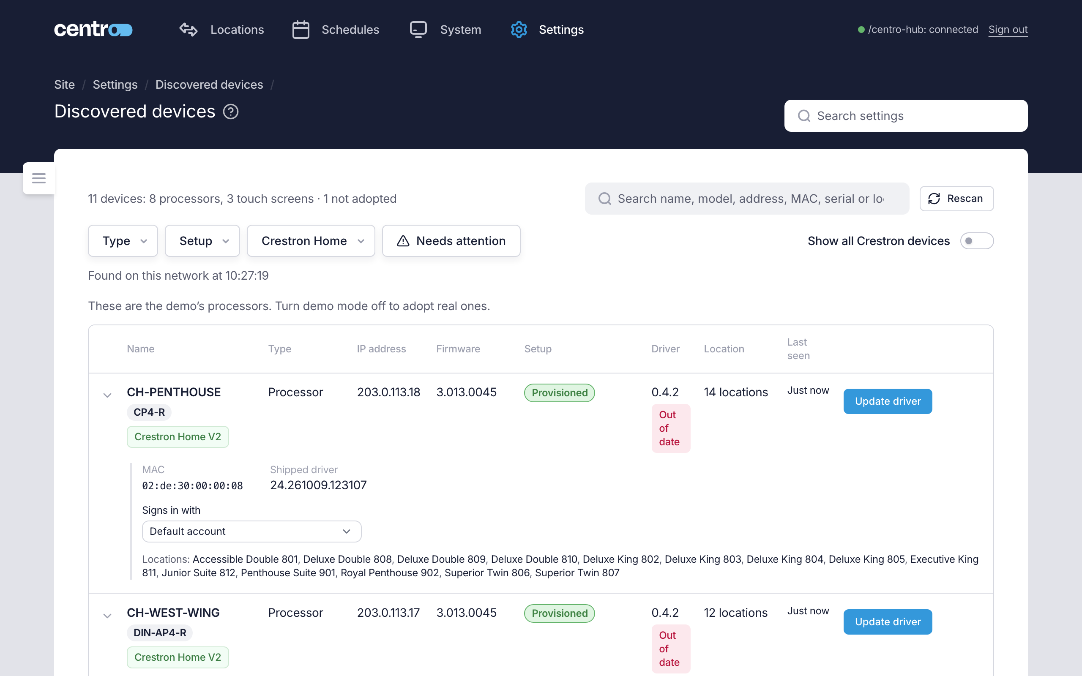The width and height of the screenshot is (1082, 676).
Task: Go to Site breadcrumb
Action: 64,84
